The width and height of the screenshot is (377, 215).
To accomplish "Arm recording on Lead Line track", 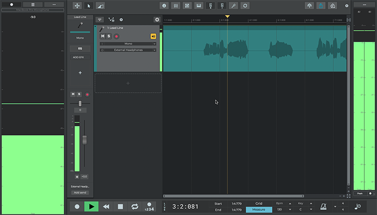I will pyautogui.click(x=117, y=36).
